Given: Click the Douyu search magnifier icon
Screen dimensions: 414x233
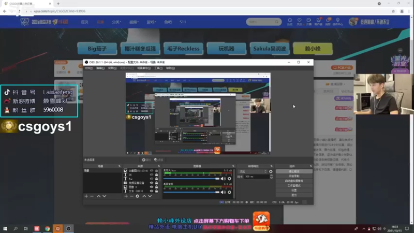Looking at the screenshot, I should (276, 22).
